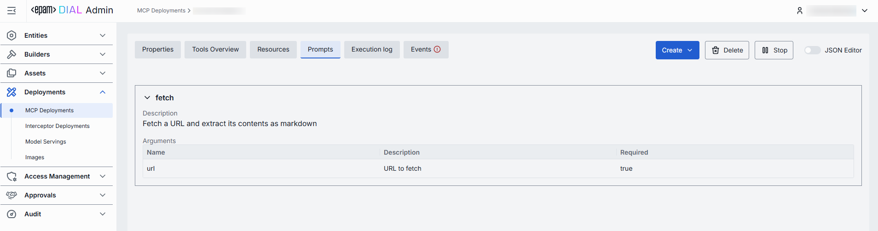Collapse the fetch prompt section
Viewport: 878px width, 231px height.
[x=147, y=98]
